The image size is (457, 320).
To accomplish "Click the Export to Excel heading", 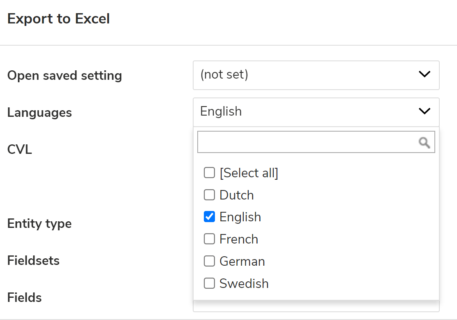I will 58,19.
